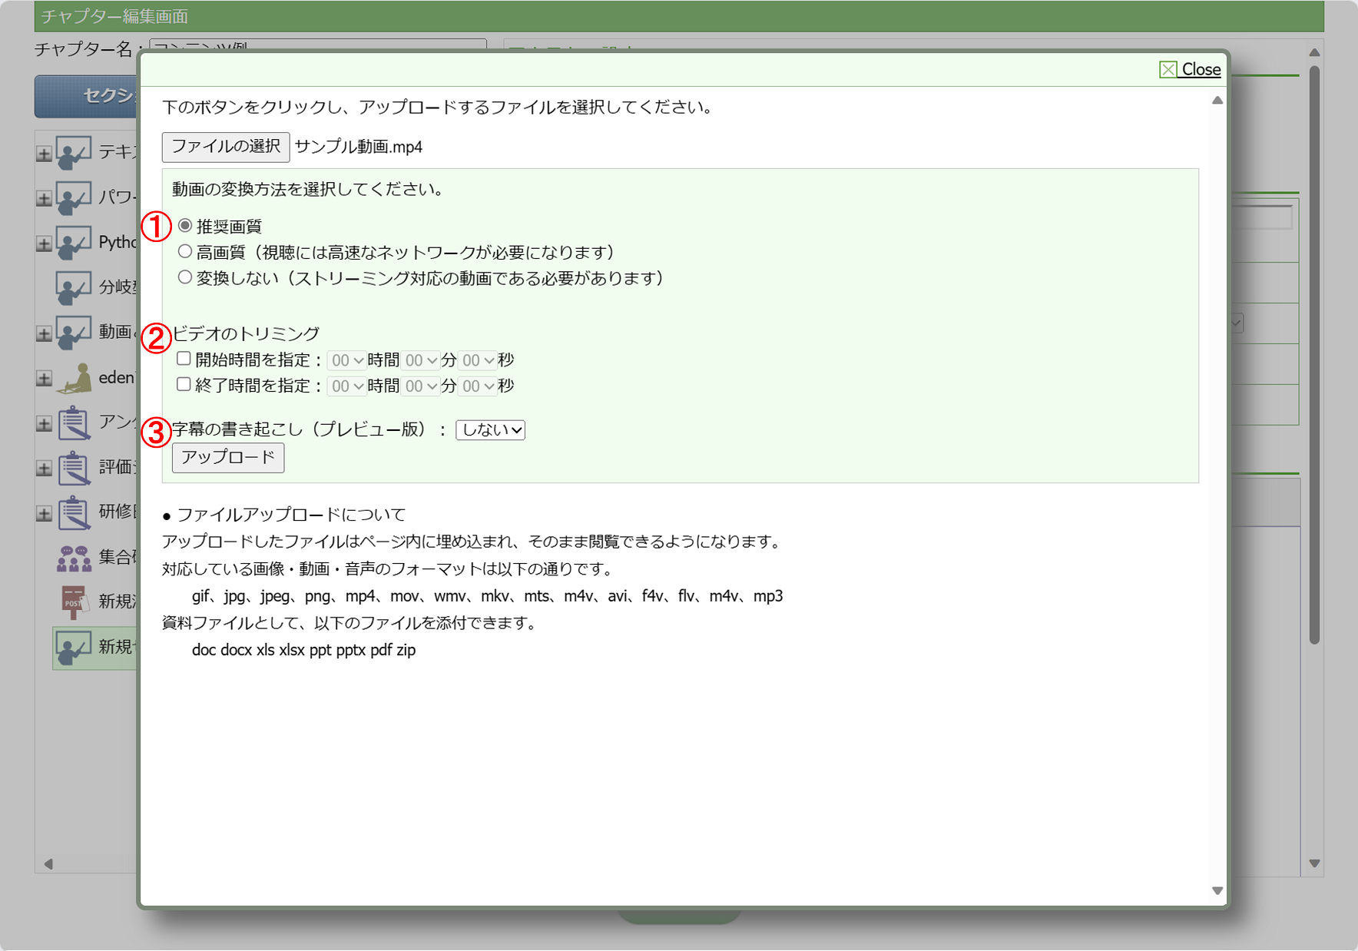This screenshot has width=1358, height=951.
Task: Click the Python section presenter icon
Action: [x=74, y=243]
